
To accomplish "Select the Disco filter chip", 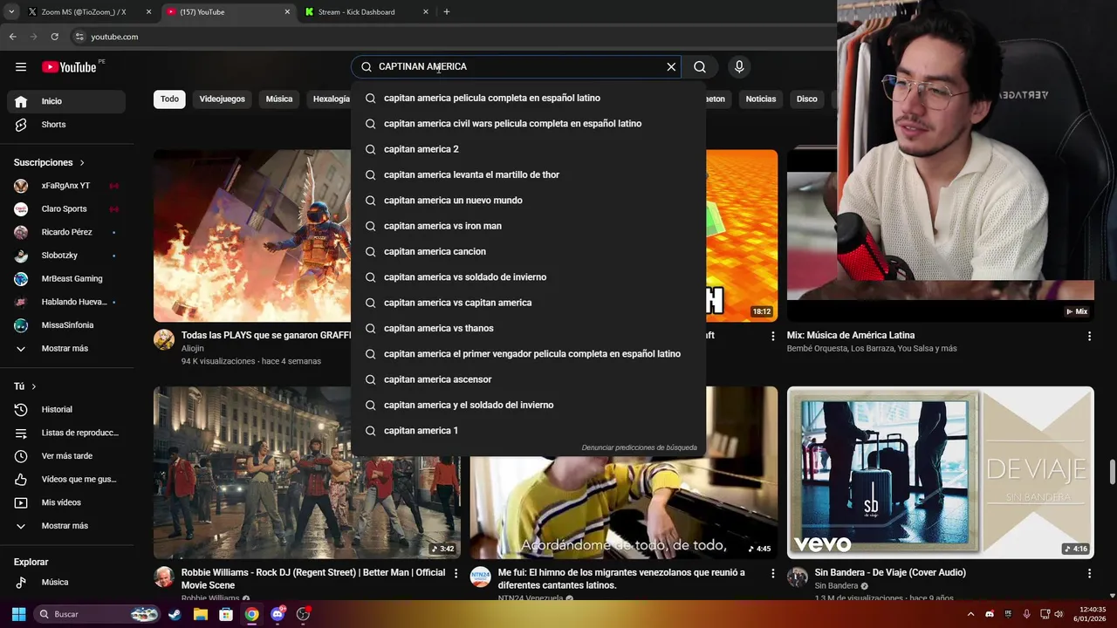I will [807, 99].
